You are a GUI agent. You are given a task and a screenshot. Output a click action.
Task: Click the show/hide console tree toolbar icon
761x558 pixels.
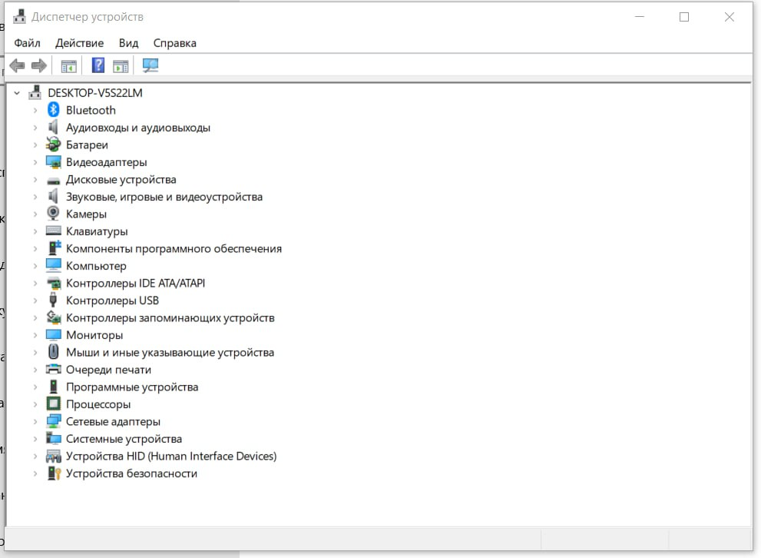coord(69,66)
